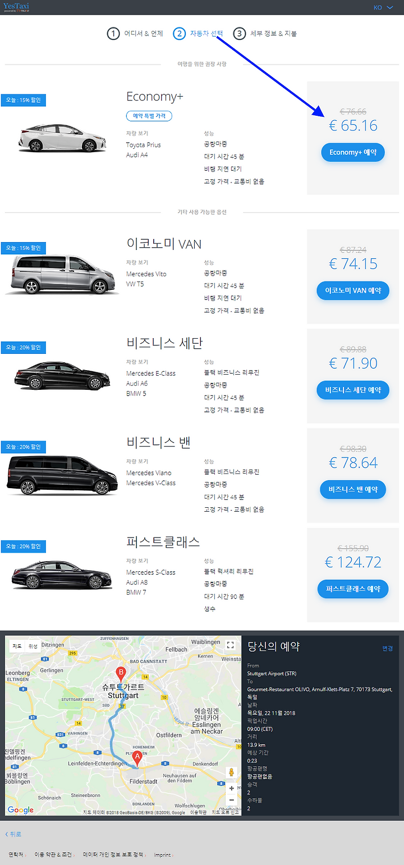Click the black Mercedes Viano van image
This screenshot has width=404, height=865.
[61, 475]
